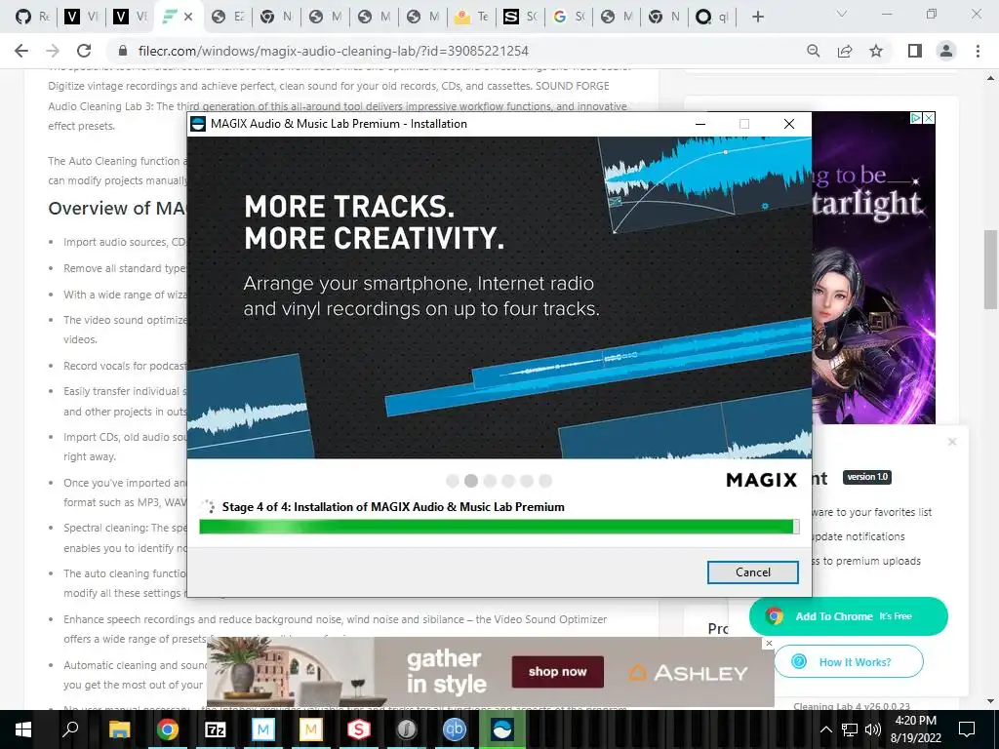The width and height of the screenshot is (999, 749).
Task: Switch to the 'Te' tab
Action: (471, 18)
